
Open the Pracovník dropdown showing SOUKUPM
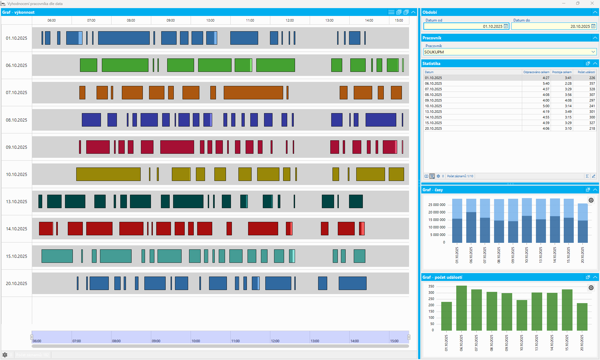tap(593, 52)
